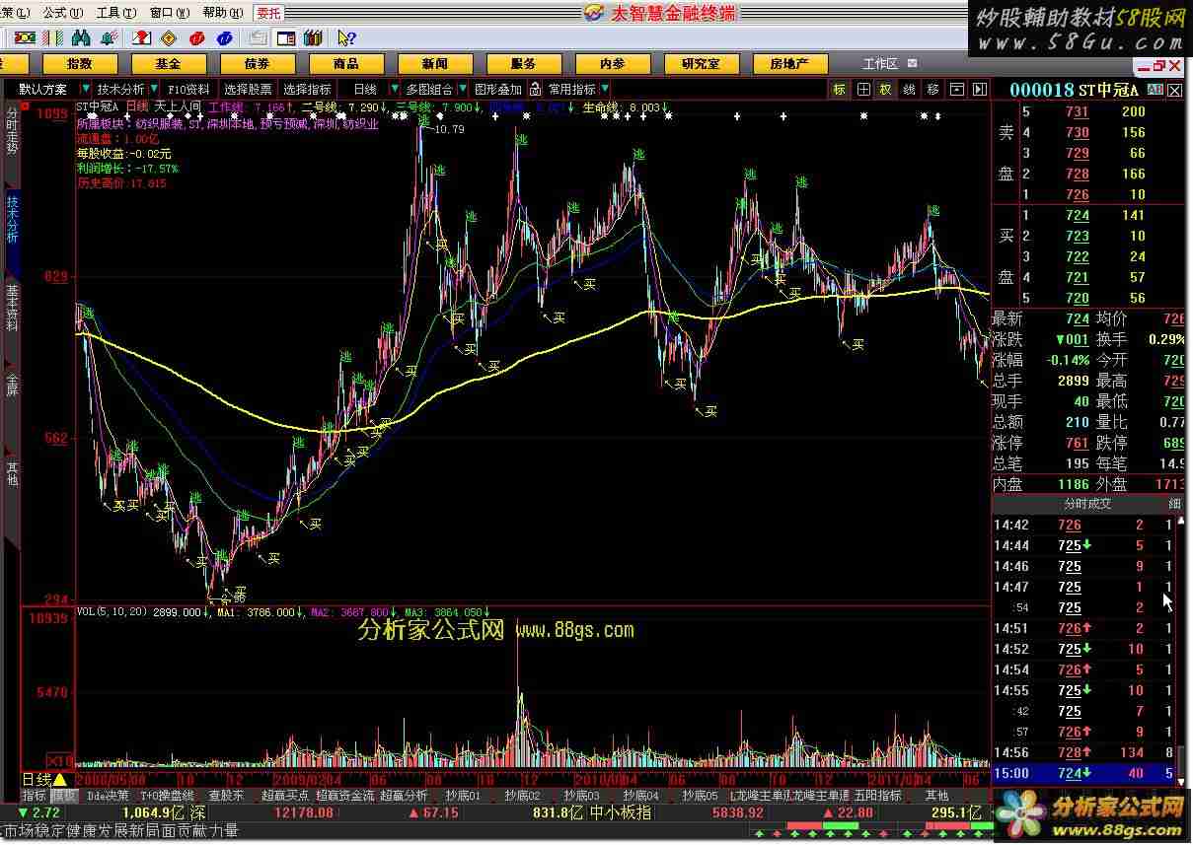Screen dimensions: 1193x845
Task: Open the 工具(T) menu
Action: (113, 12)
